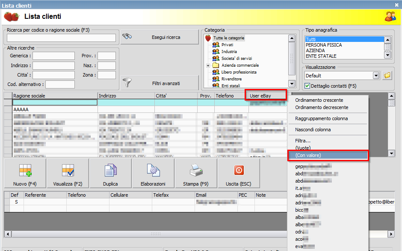Focus the Zona search field

pyautogui.click(x=106, y=75)
